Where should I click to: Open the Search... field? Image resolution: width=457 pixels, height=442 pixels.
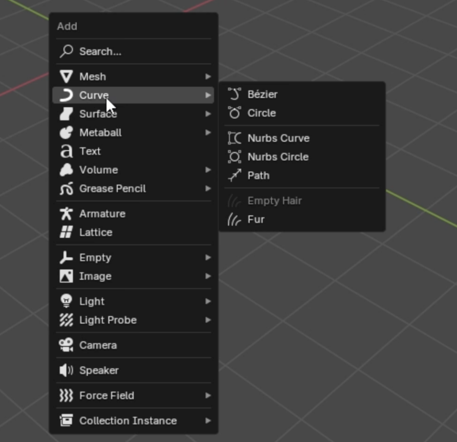click(133, 52)
